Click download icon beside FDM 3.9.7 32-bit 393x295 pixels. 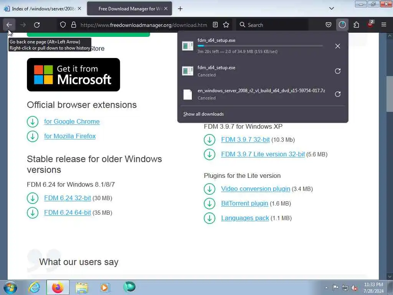[210, 140]
